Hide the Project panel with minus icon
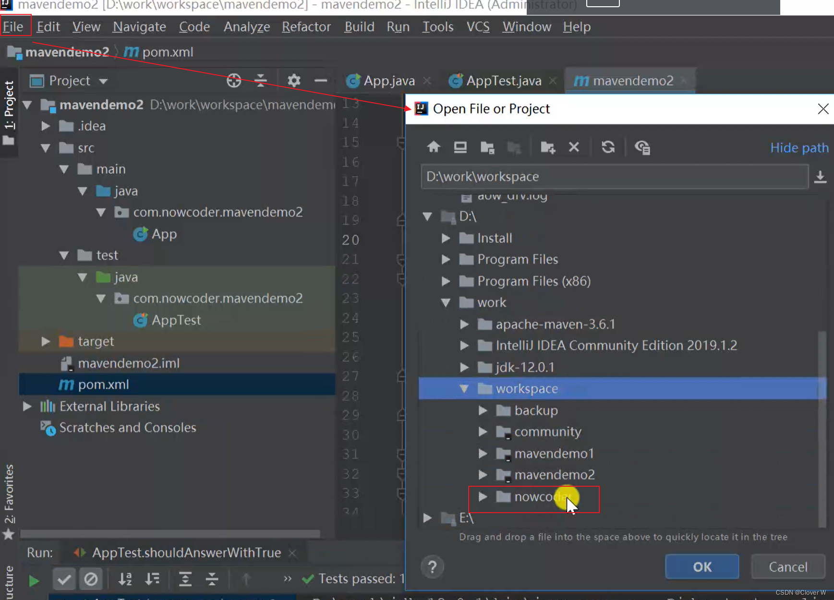The height and width of the screenshot is (600, 834). coord(321,81)
